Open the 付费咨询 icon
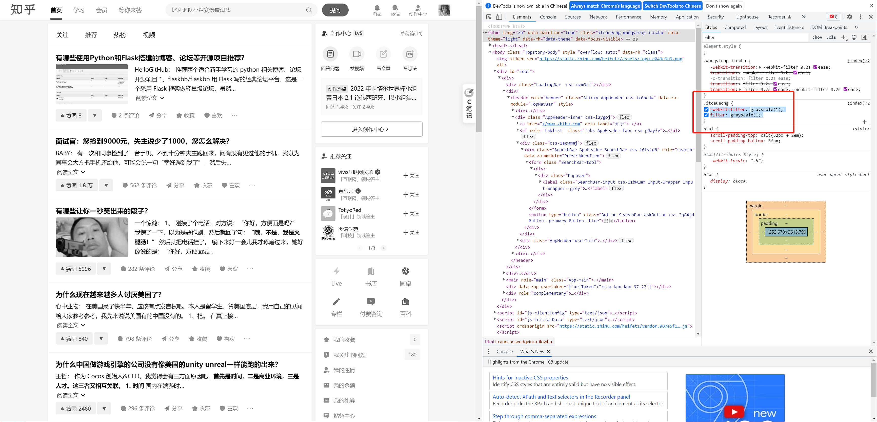The width and height of the screenshot is (877, 422). tap(371, 302)
